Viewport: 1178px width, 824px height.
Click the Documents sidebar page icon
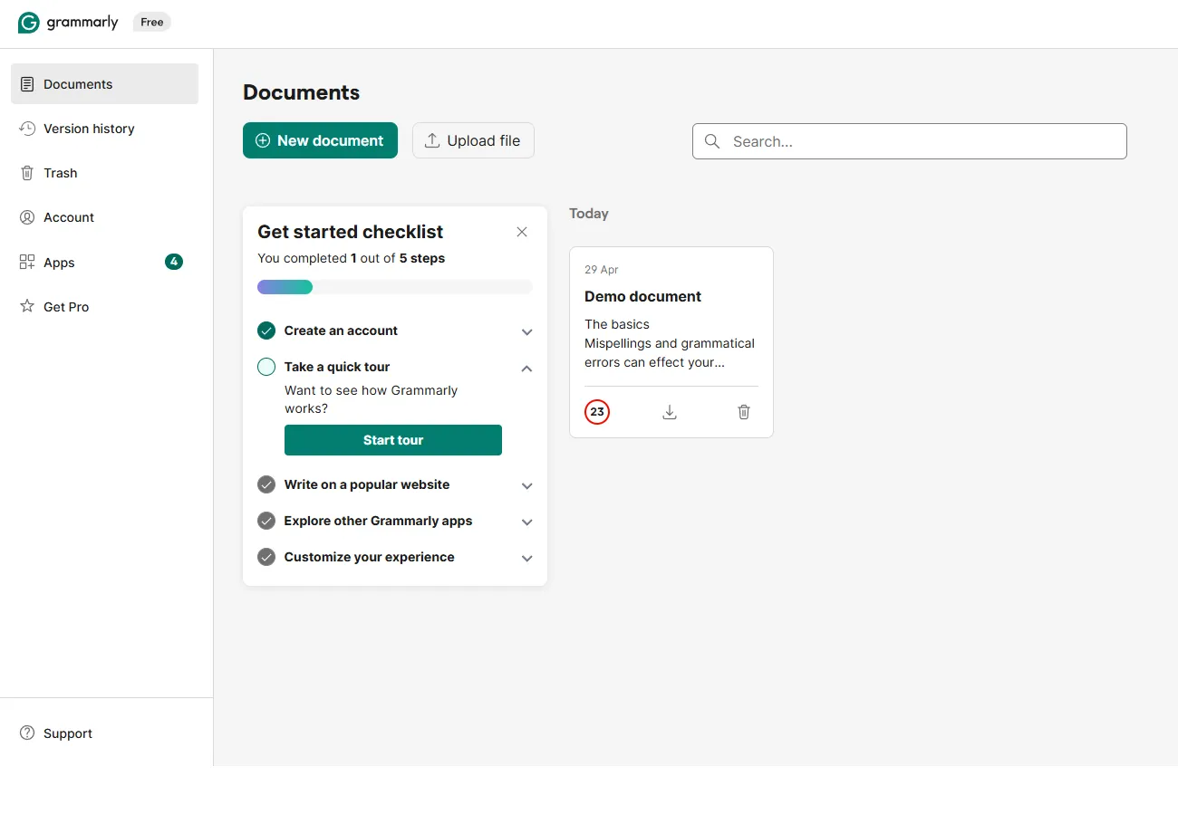(x=27, y=84)
